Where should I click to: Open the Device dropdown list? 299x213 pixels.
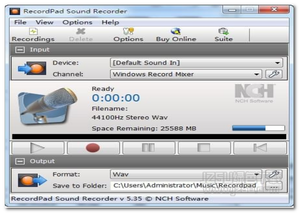(x=197, y=63)
